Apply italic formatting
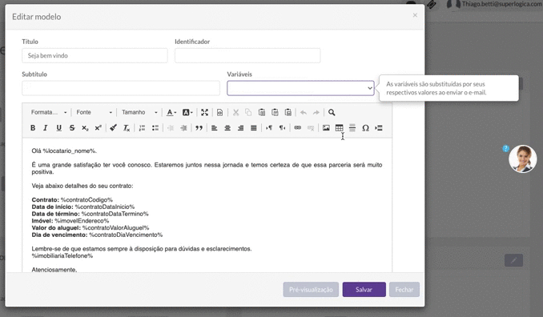 tap(46, 128)
